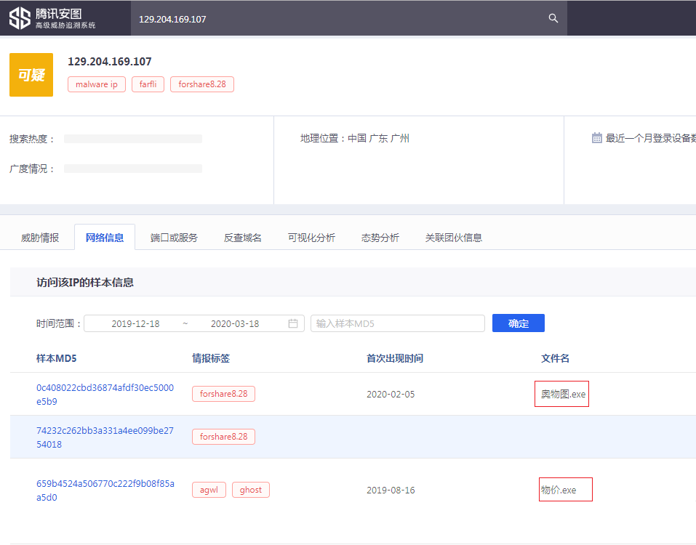This screenshot has height=545, width=696.
Task: Switch to the 态势分析 tab
Action: [x=380, y=238]
